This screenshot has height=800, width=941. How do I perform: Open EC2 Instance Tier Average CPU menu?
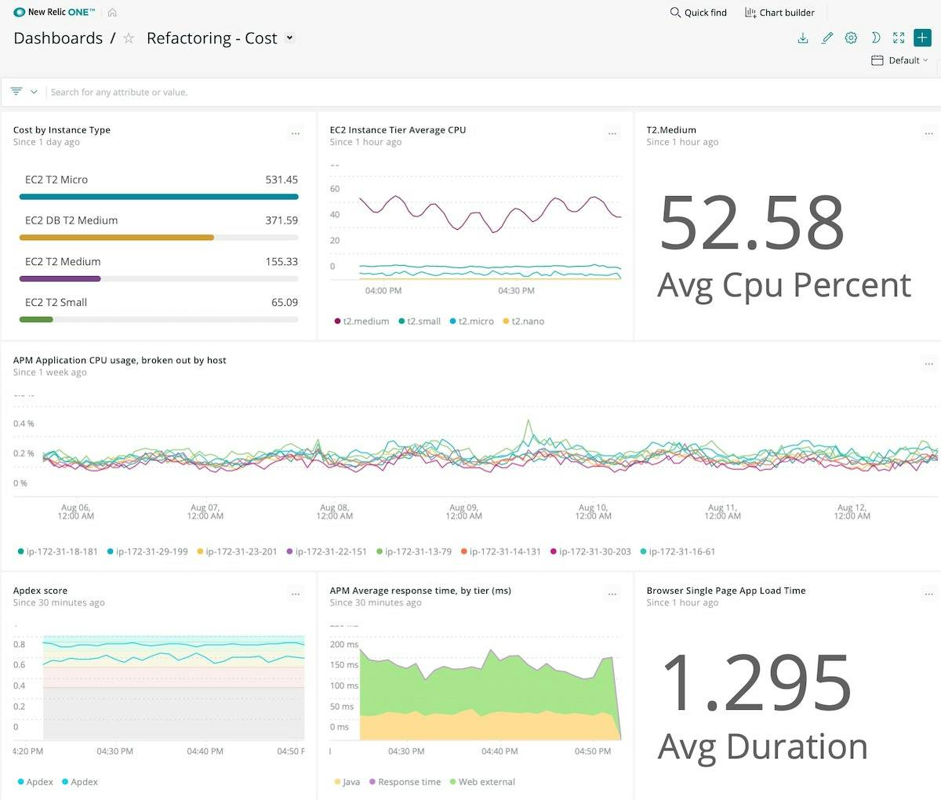[x=612, y=133]
